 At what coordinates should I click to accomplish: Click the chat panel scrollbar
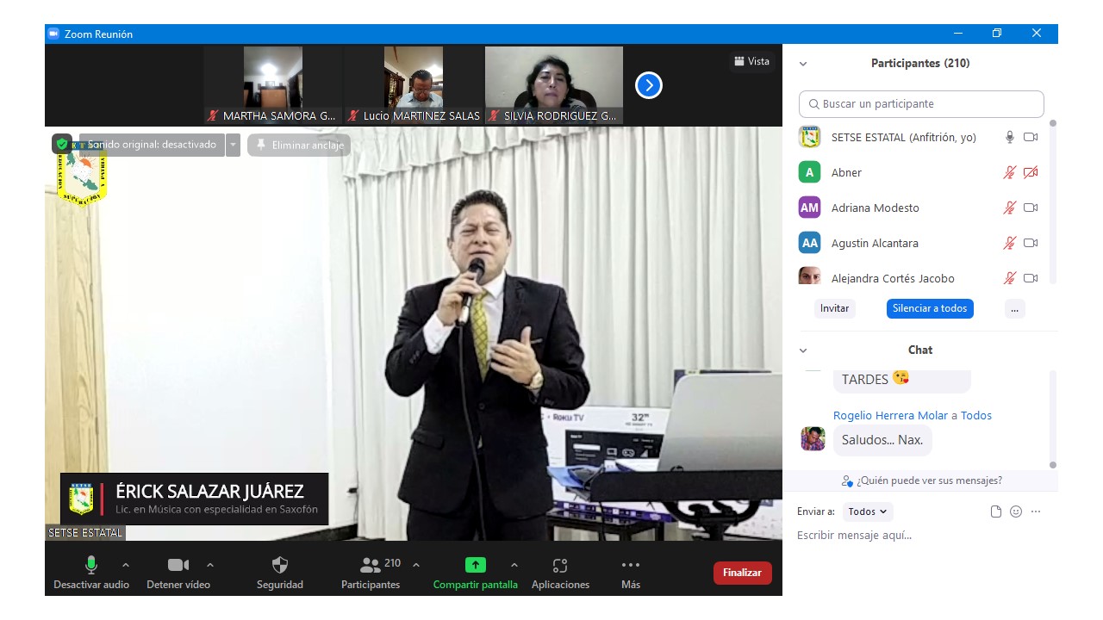[x=1053, y=419]
